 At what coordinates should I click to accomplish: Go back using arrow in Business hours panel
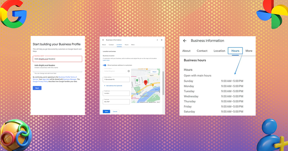point(185,41)
